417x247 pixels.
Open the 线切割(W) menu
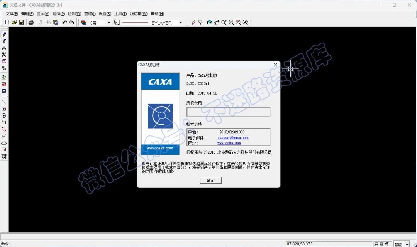tap(139, 14)
